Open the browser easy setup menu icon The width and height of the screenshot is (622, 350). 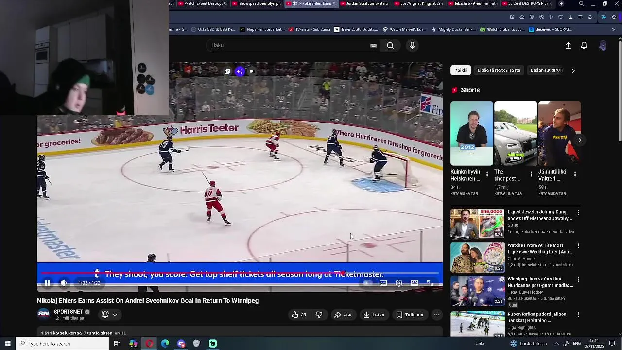click(580, 17)
